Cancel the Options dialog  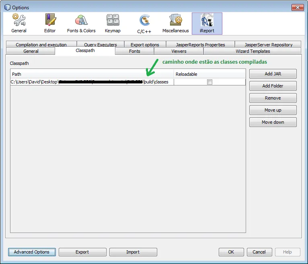(259, 252)
